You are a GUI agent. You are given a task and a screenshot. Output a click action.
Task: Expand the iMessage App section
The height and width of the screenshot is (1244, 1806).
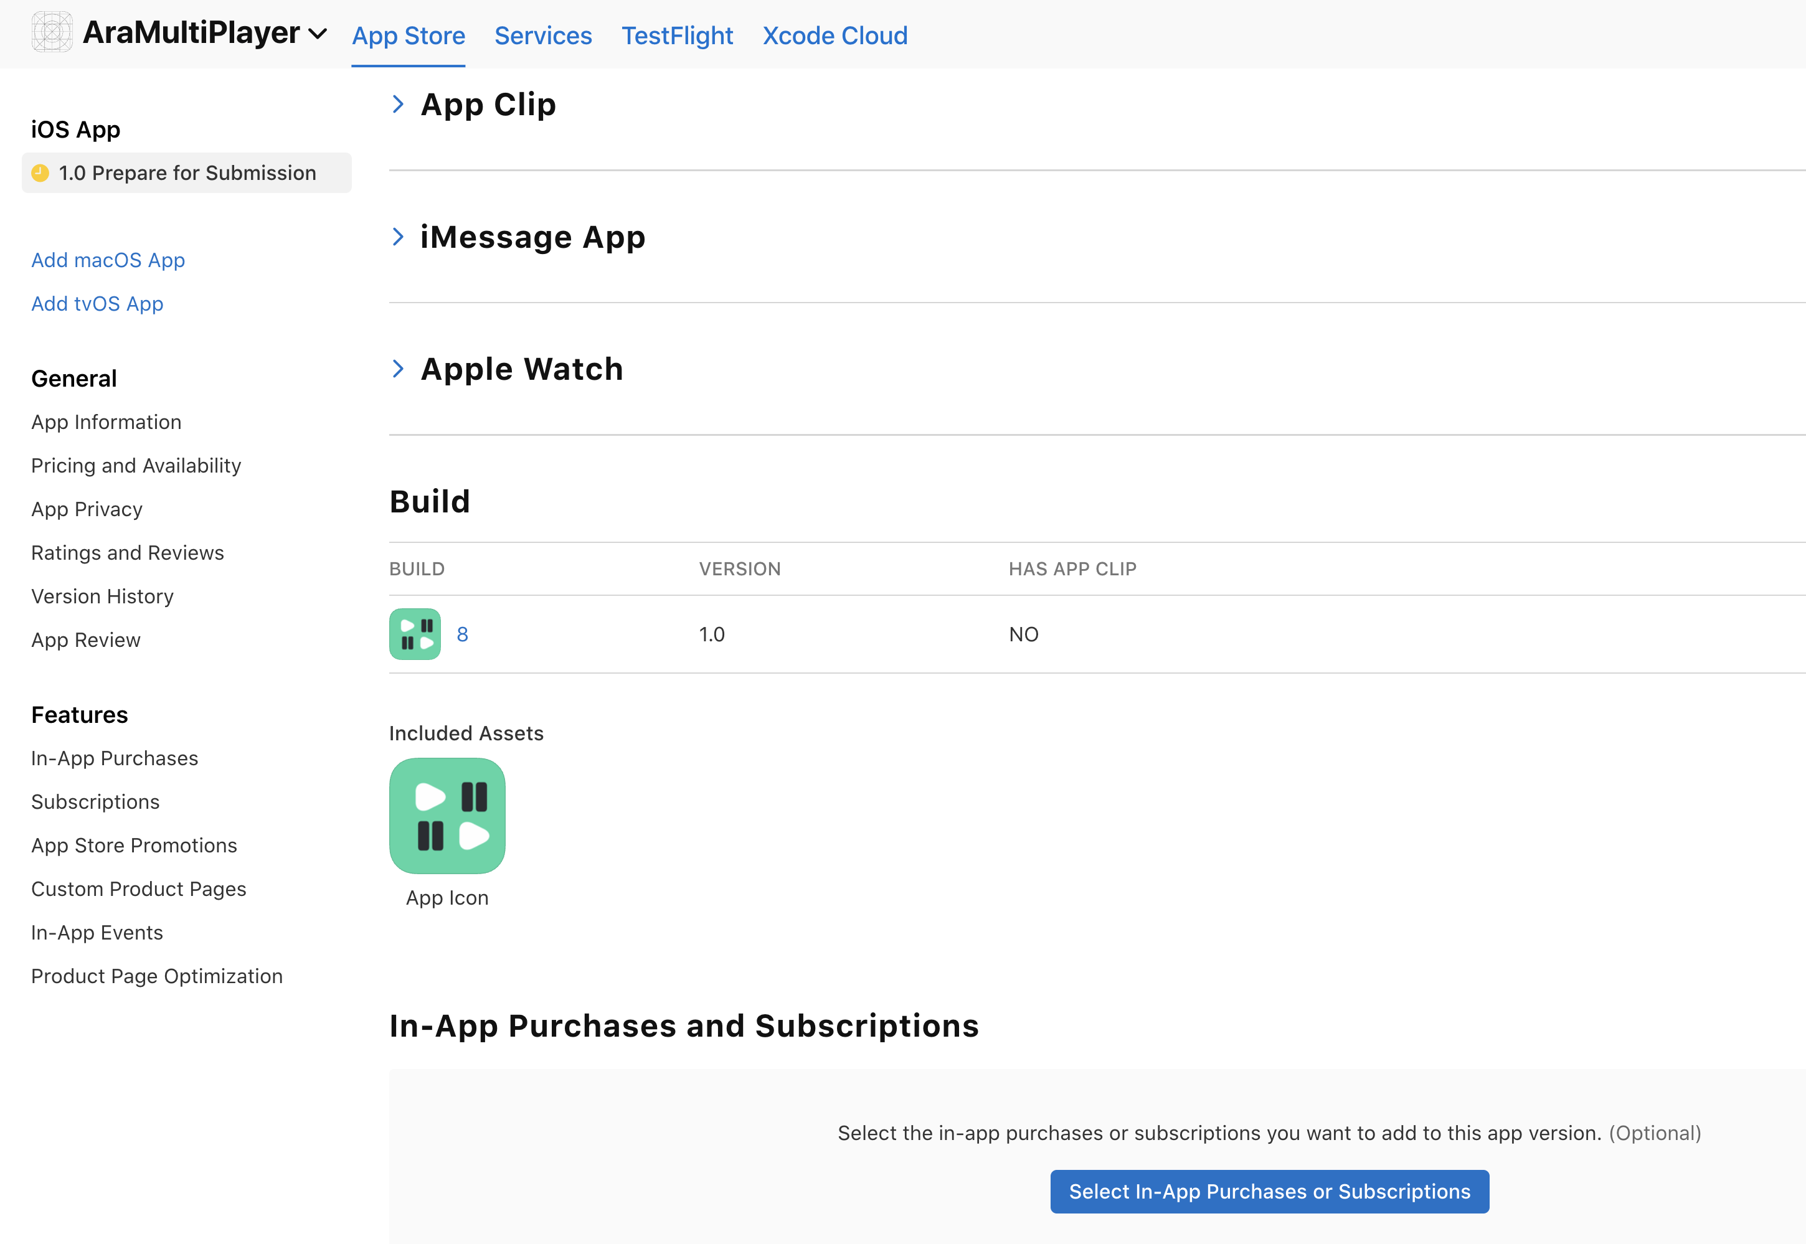[x=399, y=237]
